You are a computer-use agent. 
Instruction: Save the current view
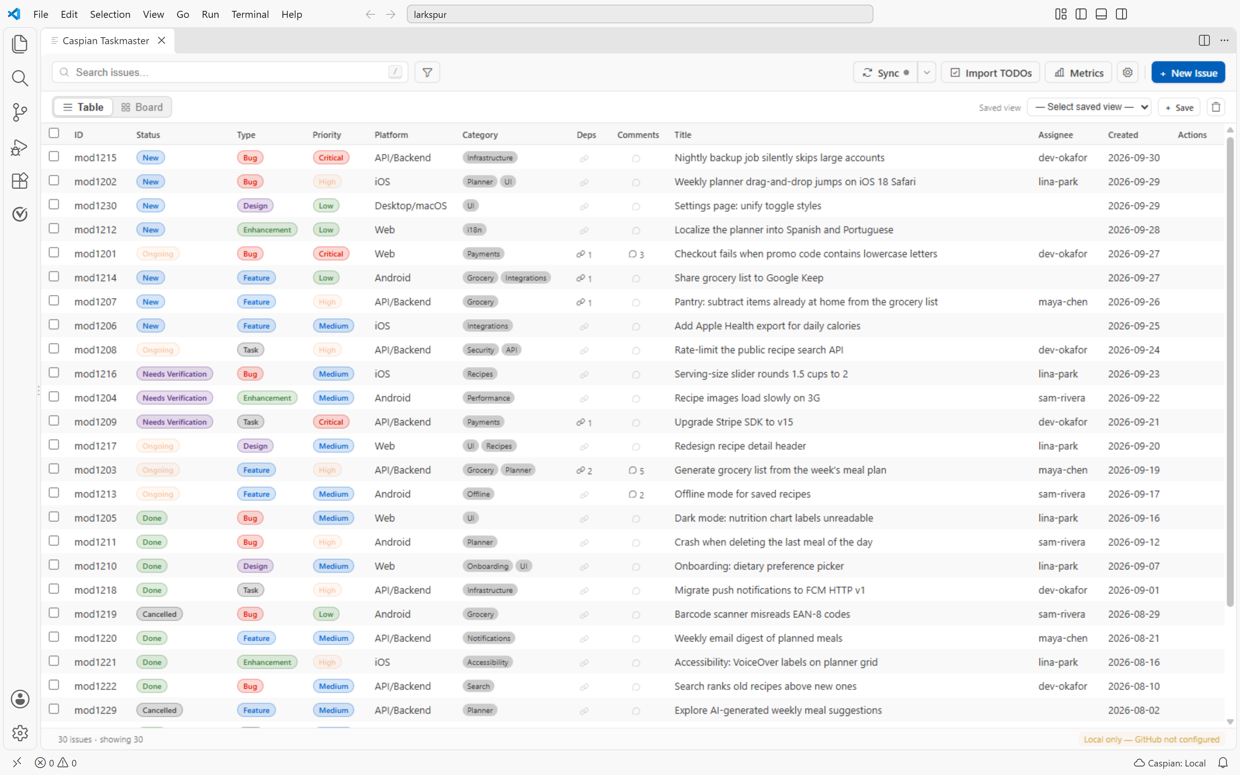coord(1179,107)
